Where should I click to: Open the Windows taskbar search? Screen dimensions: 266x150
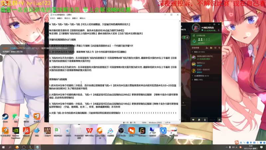tap(10, 147)
